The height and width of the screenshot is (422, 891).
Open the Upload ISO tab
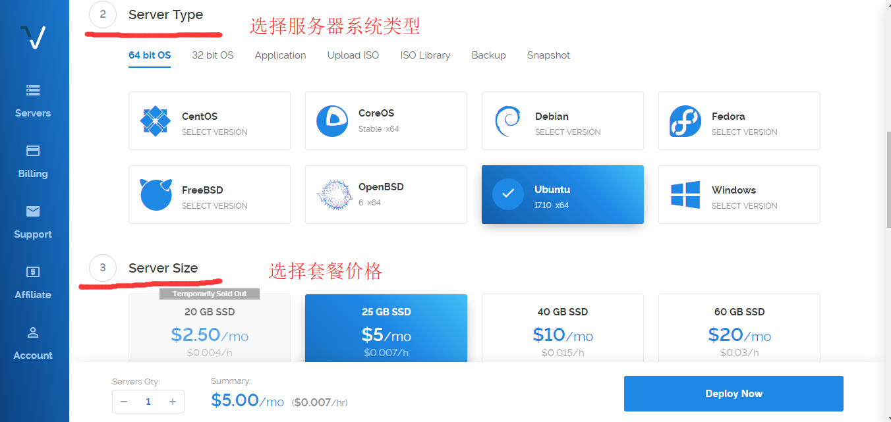tap(353, 55)
